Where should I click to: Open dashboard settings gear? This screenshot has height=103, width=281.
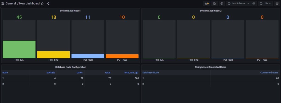[x=222, y=3]
